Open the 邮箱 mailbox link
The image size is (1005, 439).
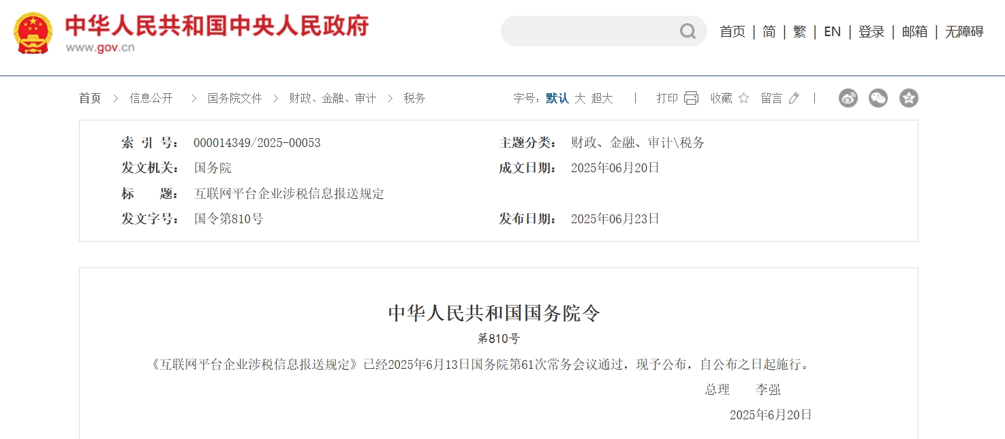click(x=914, y=31)
